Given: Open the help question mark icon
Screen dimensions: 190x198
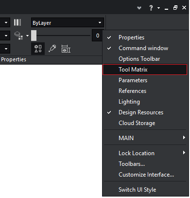Looking at the screenshot, I should pos(151,8).
